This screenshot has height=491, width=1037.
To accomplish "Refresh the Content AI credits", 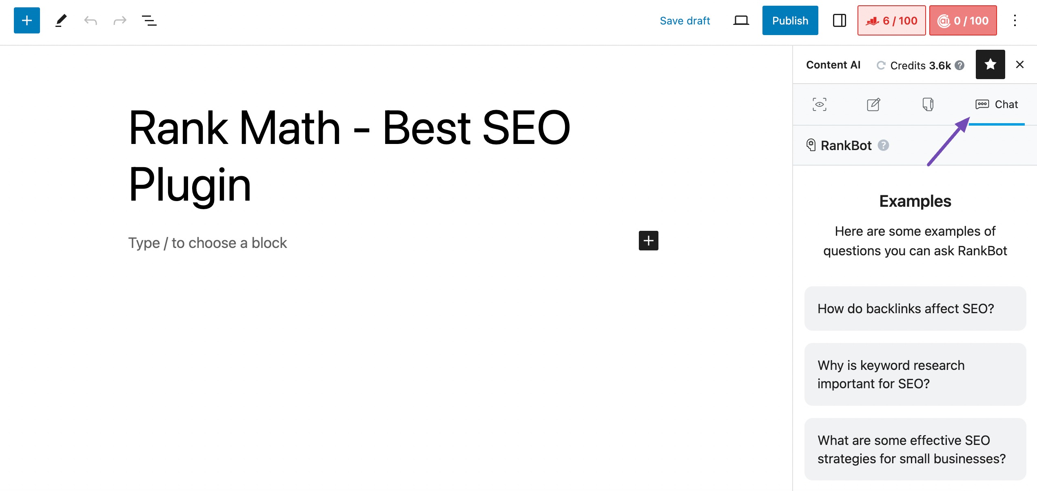I will pos(881,65).
